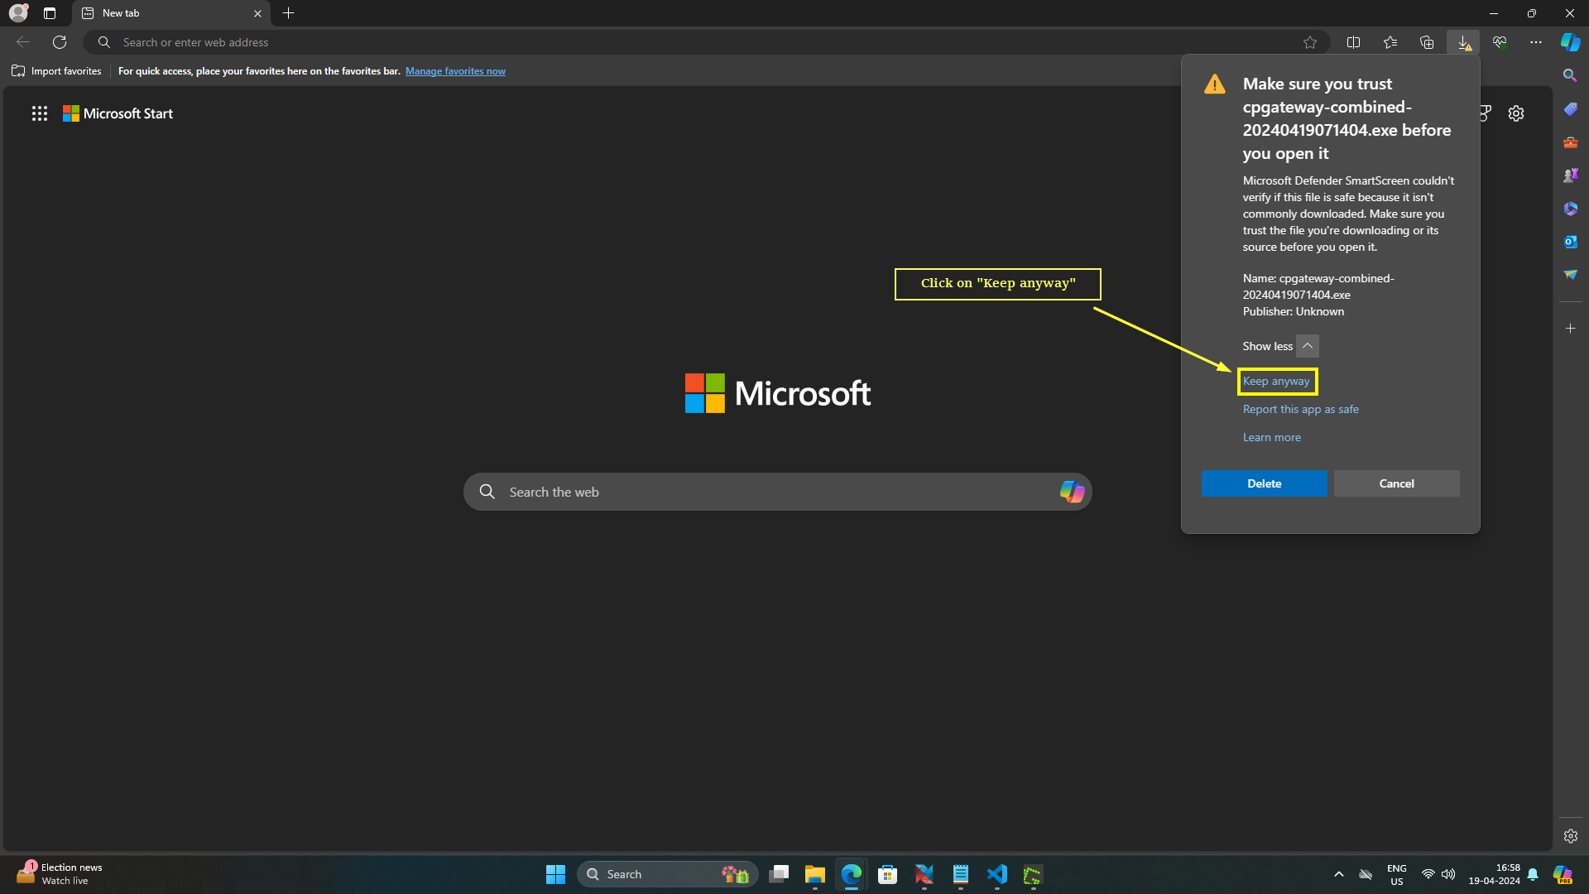Close the New tab tab

(x=257, y=13)
